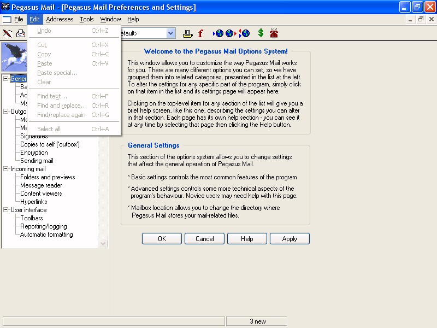Click the red font 'f' toolbar icon
Screen dimensions: 437x328
(200, 33)
